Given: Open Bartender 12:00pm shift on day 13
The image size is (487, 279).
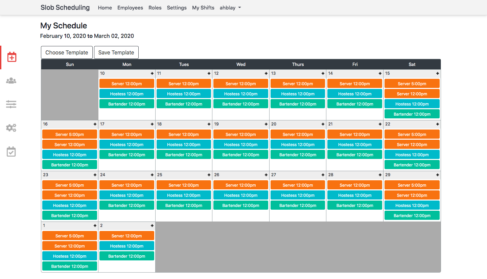Looking at the screenshot, I should [298, 104].
